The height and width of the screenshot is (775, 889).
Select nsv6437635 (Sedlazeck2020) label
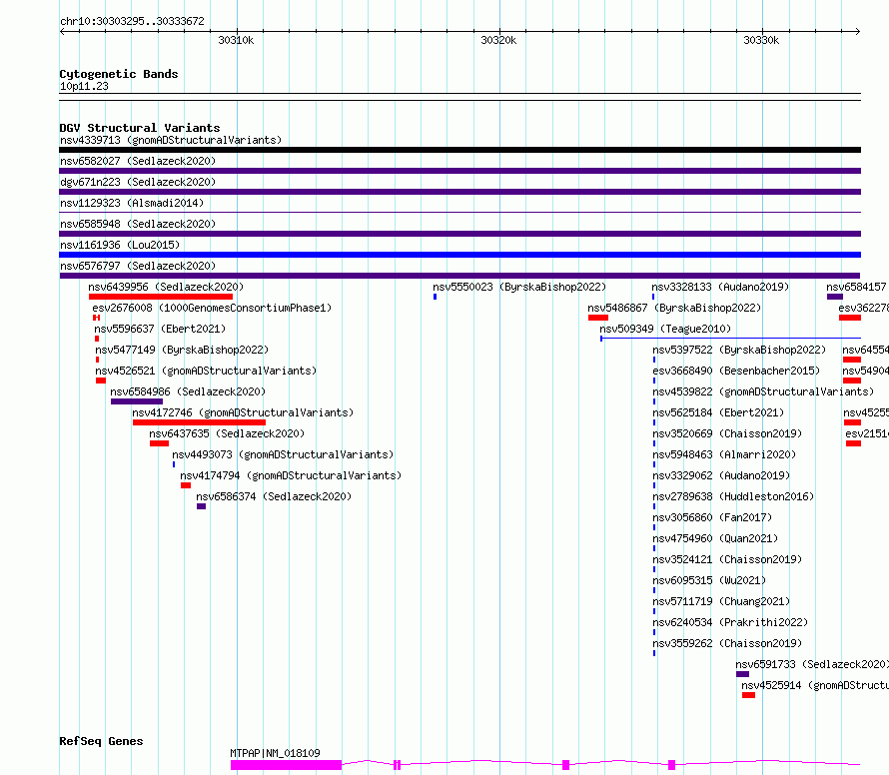227,433
